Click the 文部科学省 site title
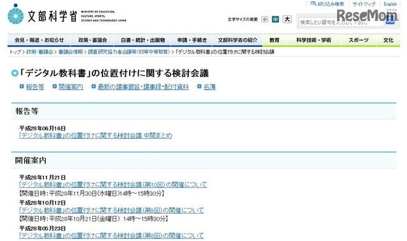Image resolution: width=407 pixels, height=241 pixels. point(52,16)
